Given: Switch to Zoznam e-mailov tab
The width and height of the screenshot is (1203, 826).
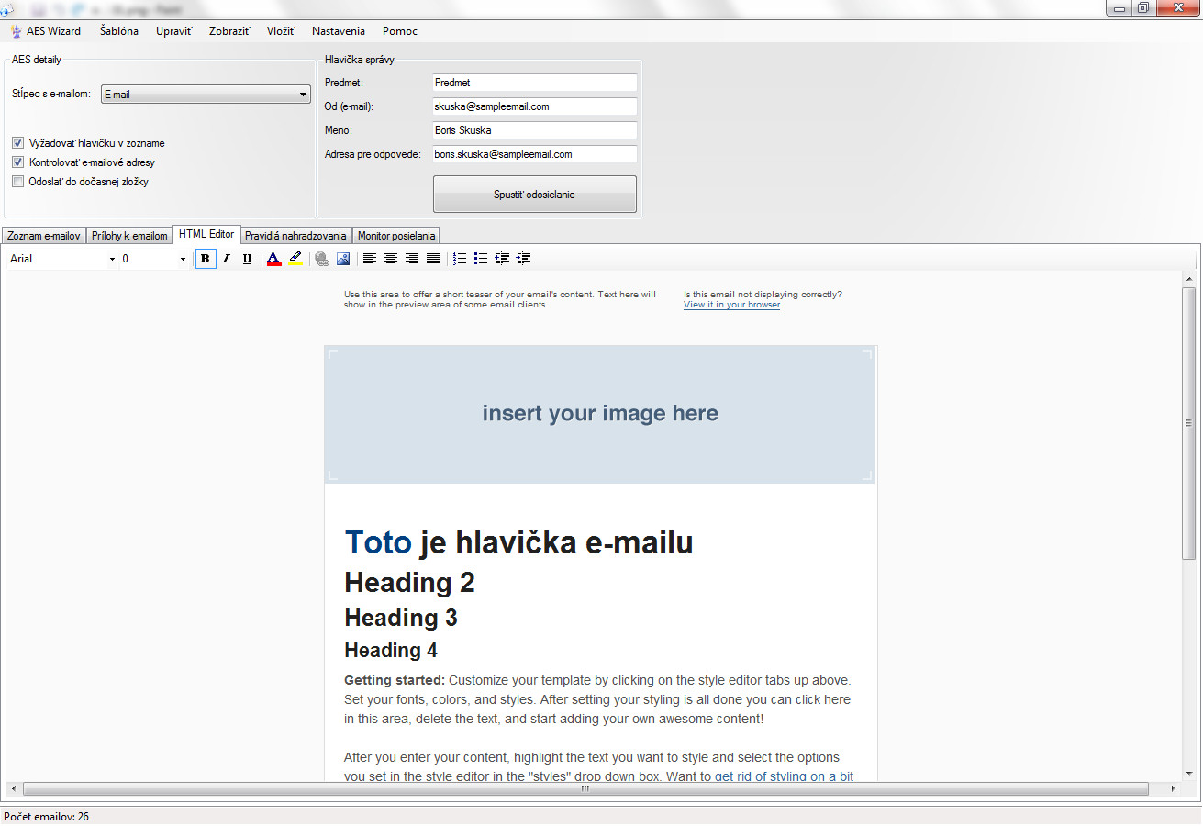Looking at the screenshot, I should (x=44, y=236).
